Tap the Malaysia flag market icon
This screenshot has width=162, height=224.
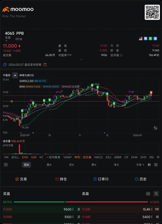(141, 39)
